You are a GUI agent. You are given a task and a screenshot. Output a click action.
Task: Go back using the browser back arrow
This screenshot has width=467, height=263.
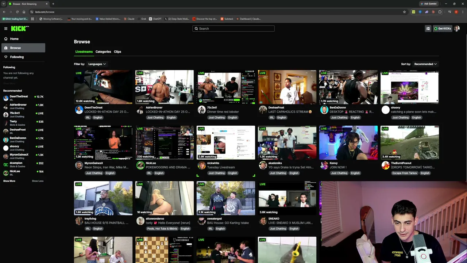click(x=4, y=12)
